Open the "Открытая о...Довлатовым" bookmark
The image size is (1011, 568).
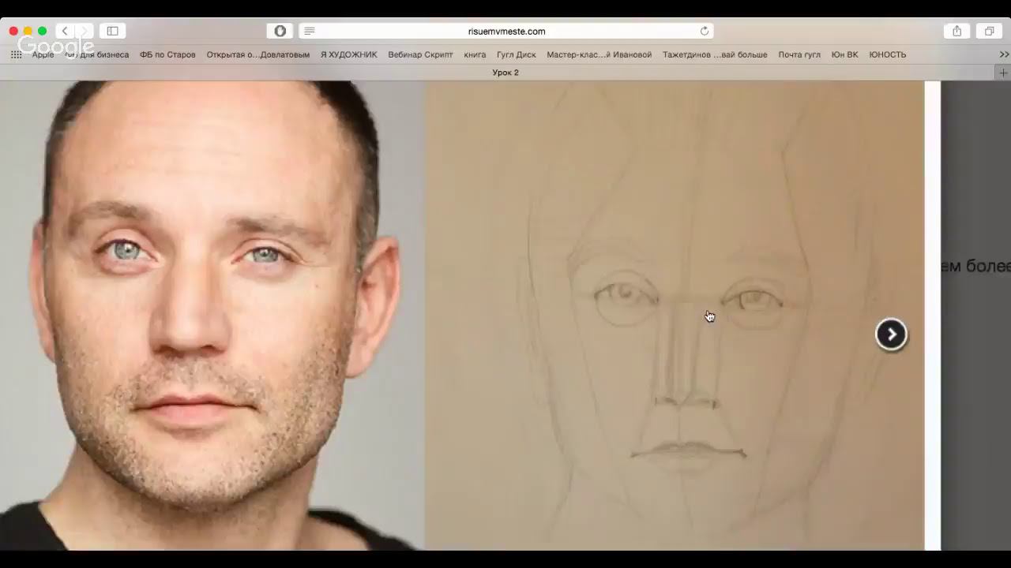pos(257,54)
